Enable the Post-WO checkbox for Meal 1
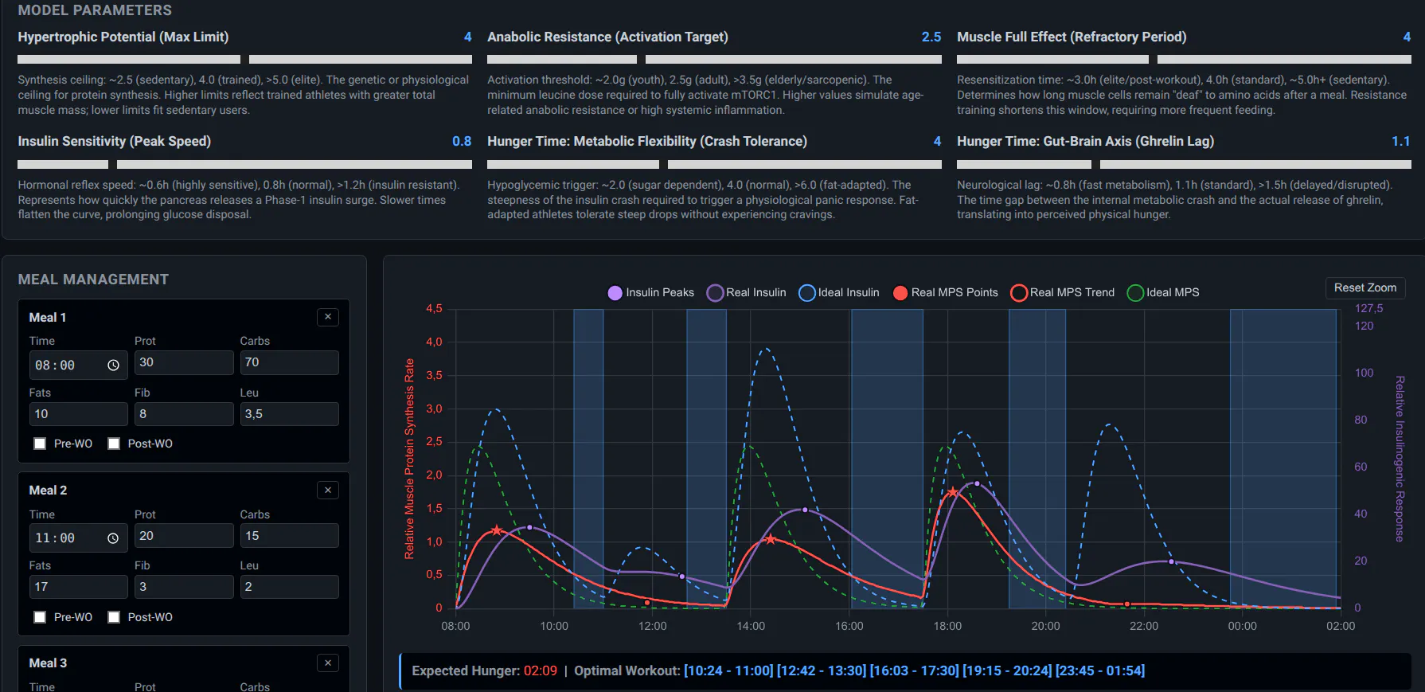Viewport: 1425px width, 692px height. (114, 444)
